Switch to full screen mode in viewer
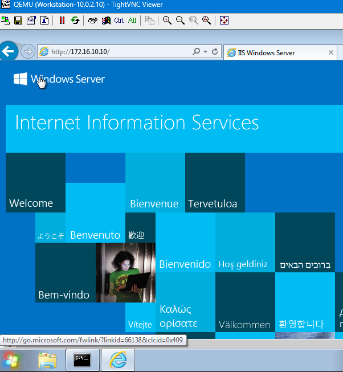This screenshot has height=372, width=343. (x=224, y=21)
